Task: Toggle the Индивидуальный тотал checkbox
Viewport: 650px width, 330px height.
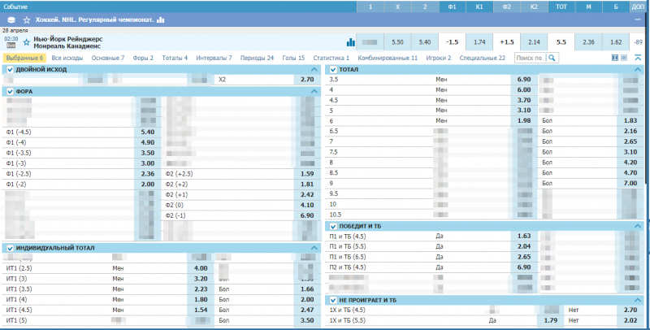Action: tap(10, 248)
